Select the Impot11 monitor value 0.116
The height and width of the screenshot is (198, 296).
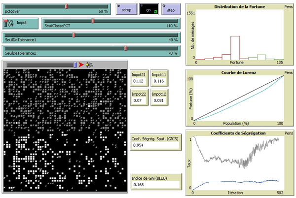pyautogui.click(x=158, y=81)
